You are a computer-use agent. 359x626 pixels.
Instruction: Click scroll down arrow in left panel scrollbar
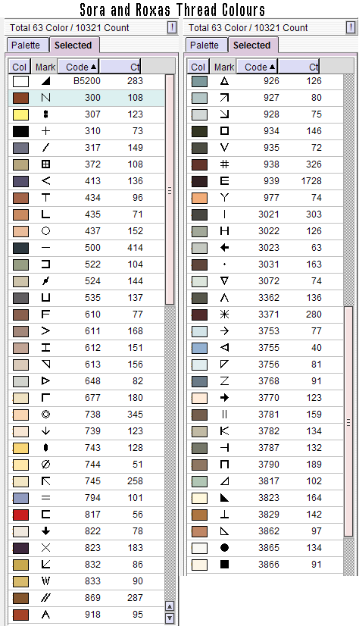[170, 618]
